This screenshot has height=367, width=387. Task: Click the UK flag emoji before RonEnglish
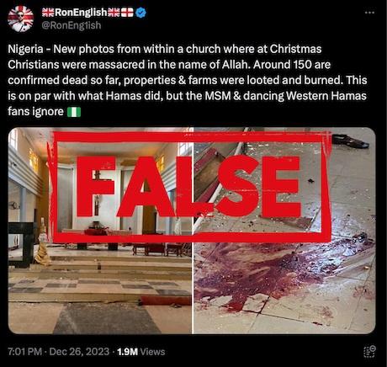click(48, 13)
